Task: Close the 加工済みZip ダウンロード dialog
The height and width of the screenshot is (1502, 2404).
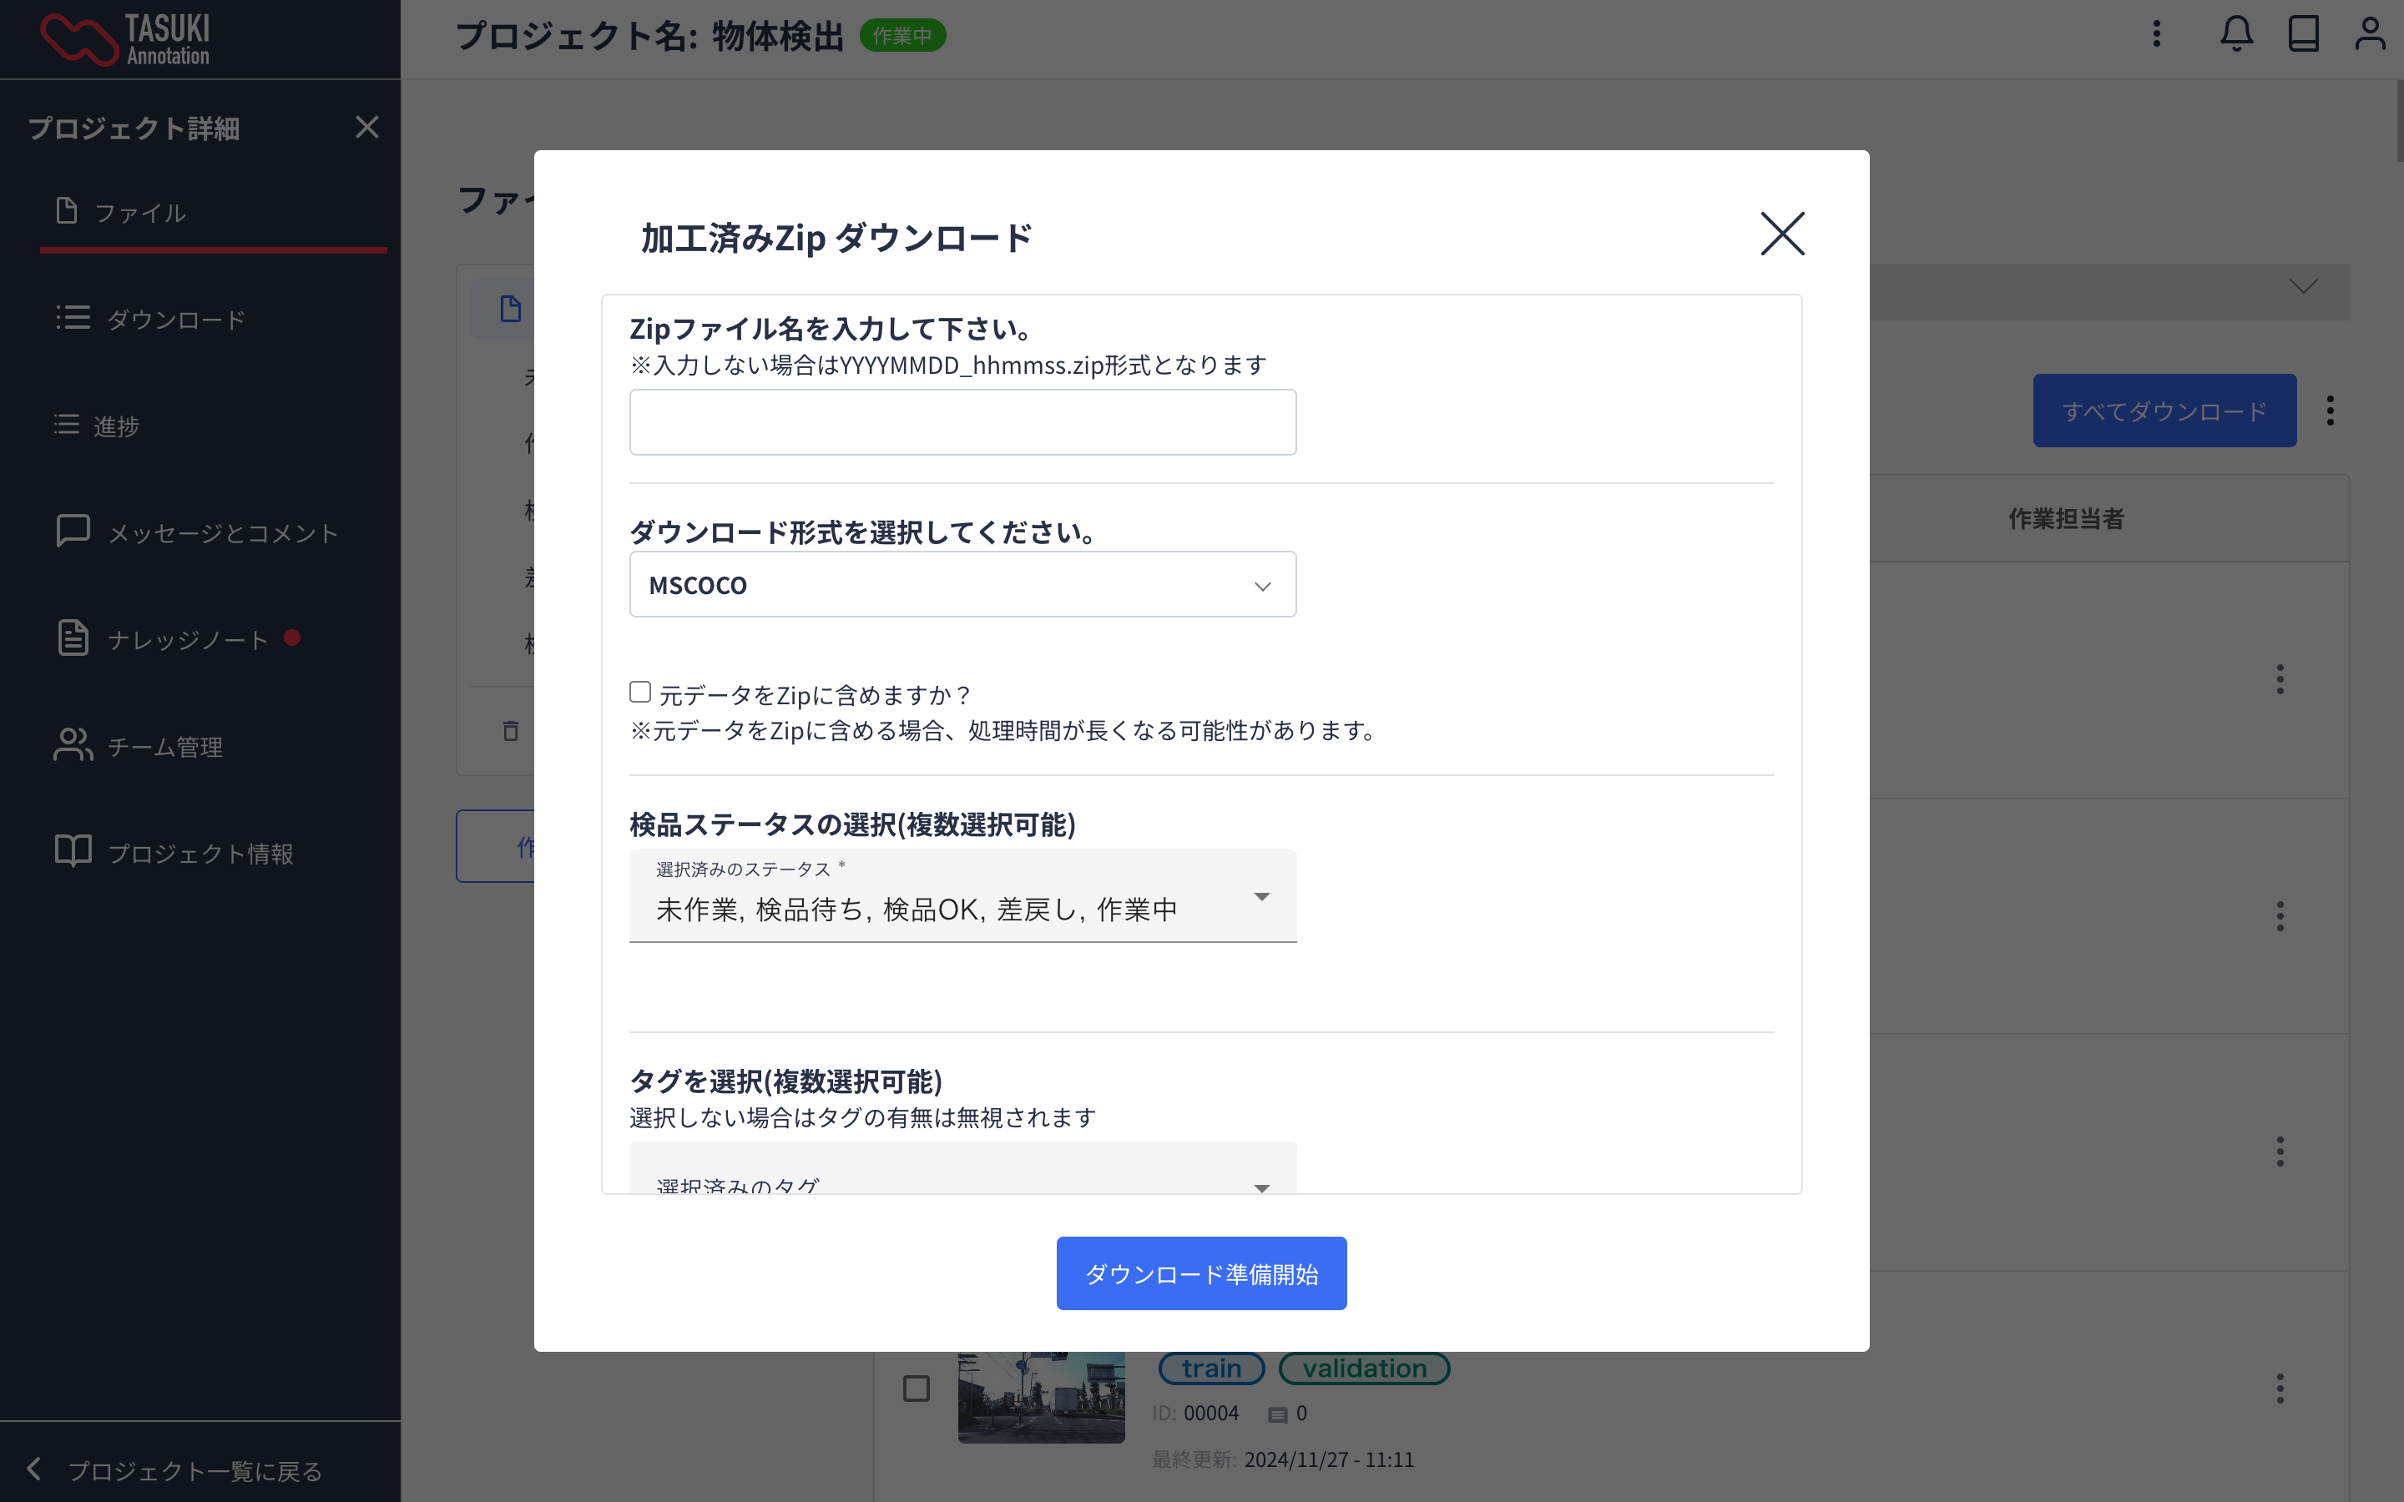Action: [1782, 234]
